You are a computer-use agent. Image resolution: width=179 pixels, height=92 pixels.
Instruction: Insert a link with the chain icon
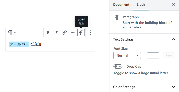[x=65, y=33]
